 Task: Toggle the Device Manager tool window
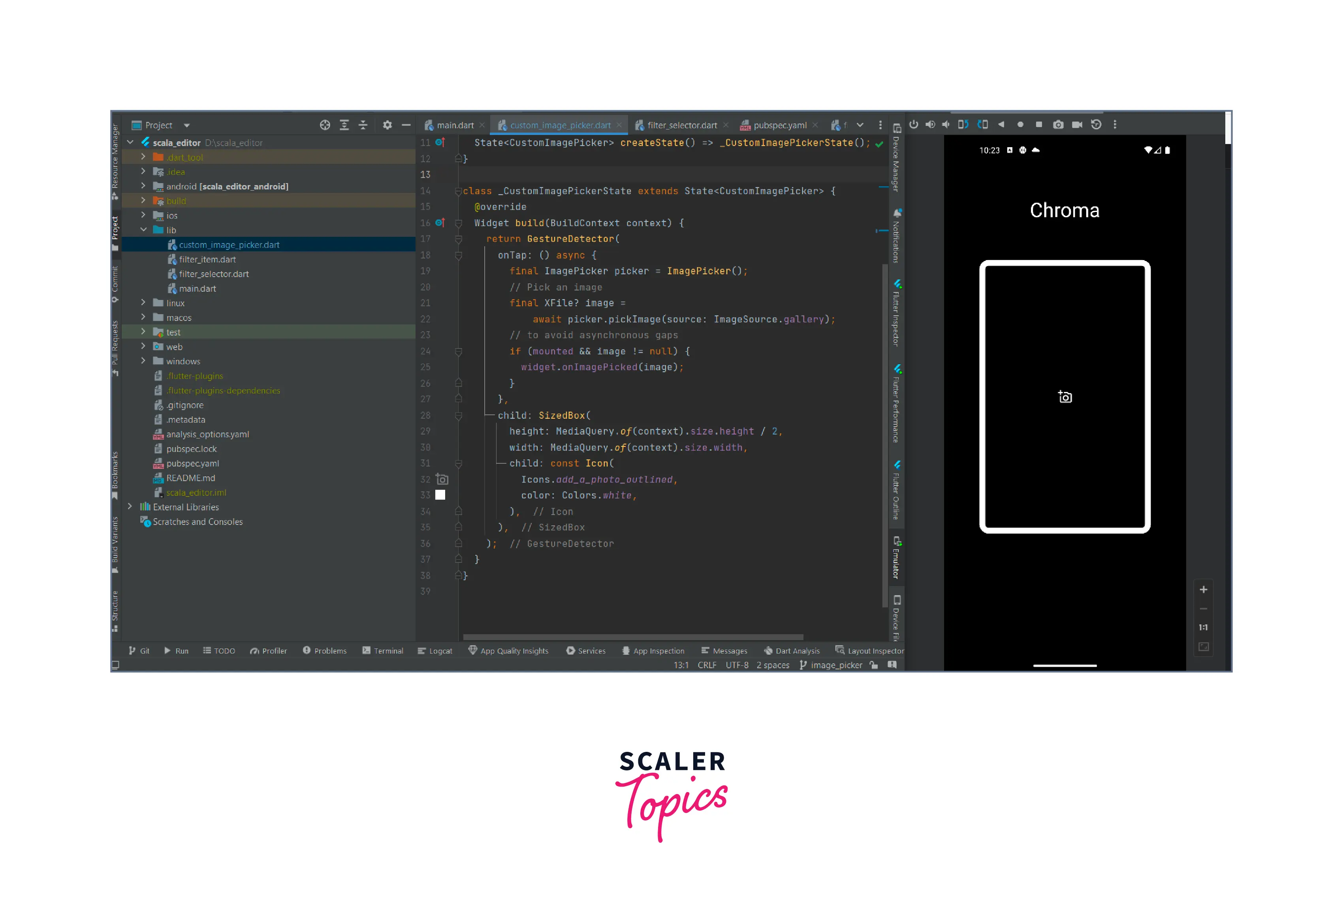point(896,157)
